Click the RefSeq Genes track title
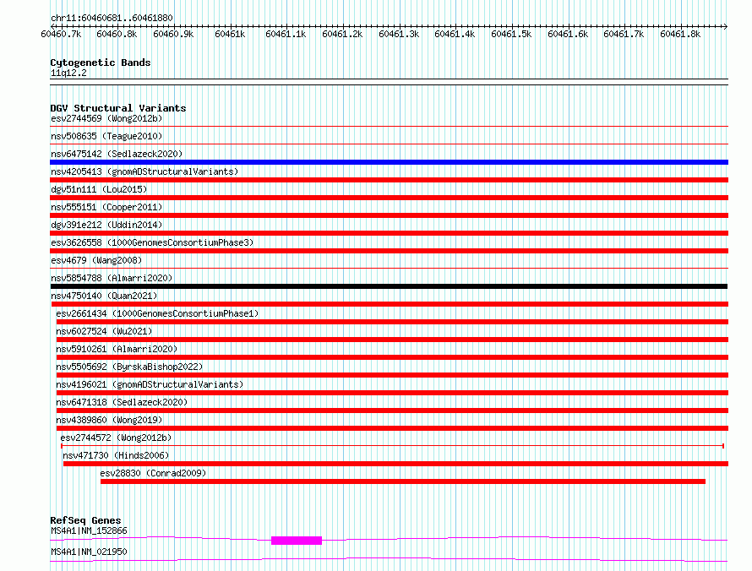 coord(86,520)
